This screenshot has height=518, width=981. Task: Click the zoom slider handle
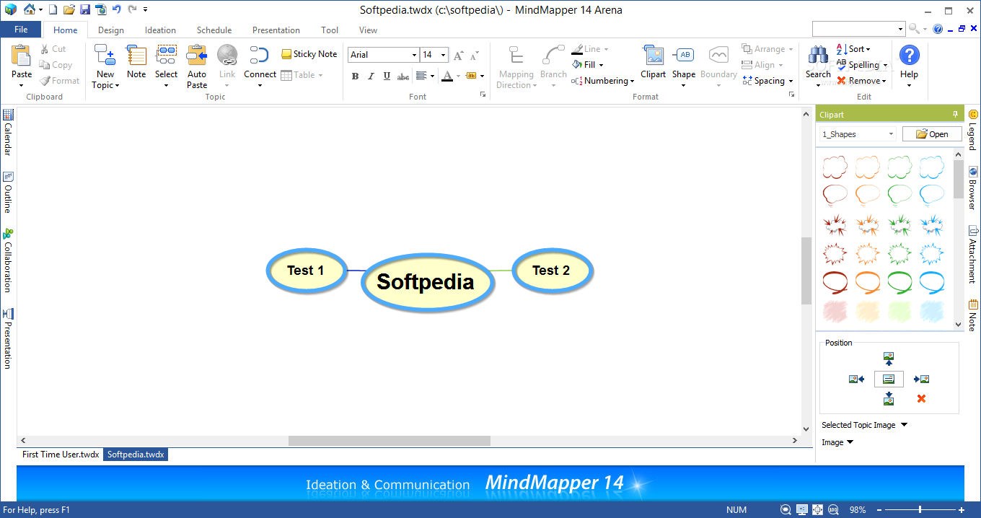click(x=919, y=510)
